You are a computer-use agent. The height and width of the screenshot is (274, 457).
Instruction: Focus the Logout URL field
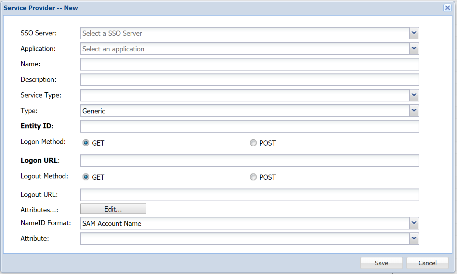[249, 195]
